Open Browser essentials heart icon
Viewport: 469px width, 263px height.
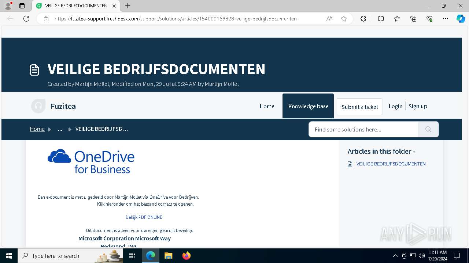(x=429, y=19)
